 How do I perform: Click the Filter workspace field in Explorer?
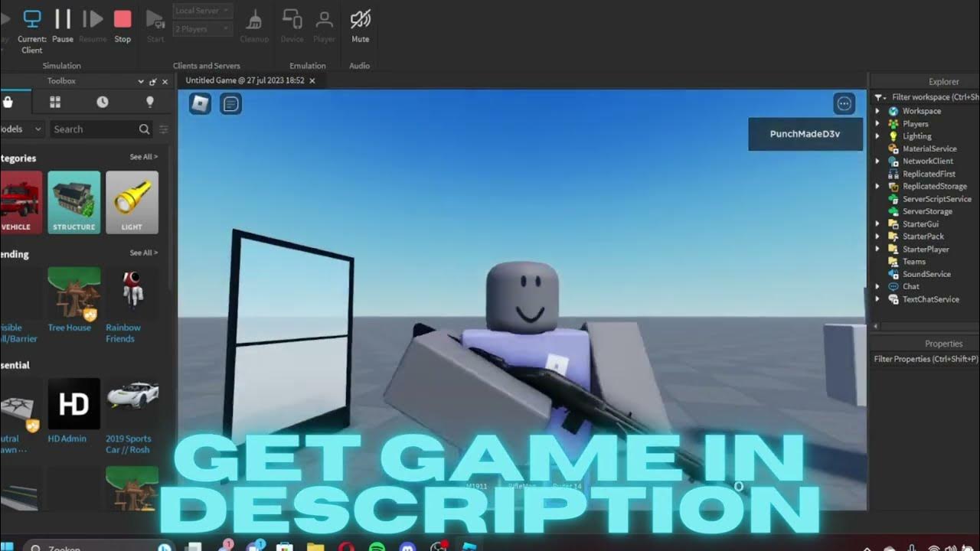click(935, 97)
